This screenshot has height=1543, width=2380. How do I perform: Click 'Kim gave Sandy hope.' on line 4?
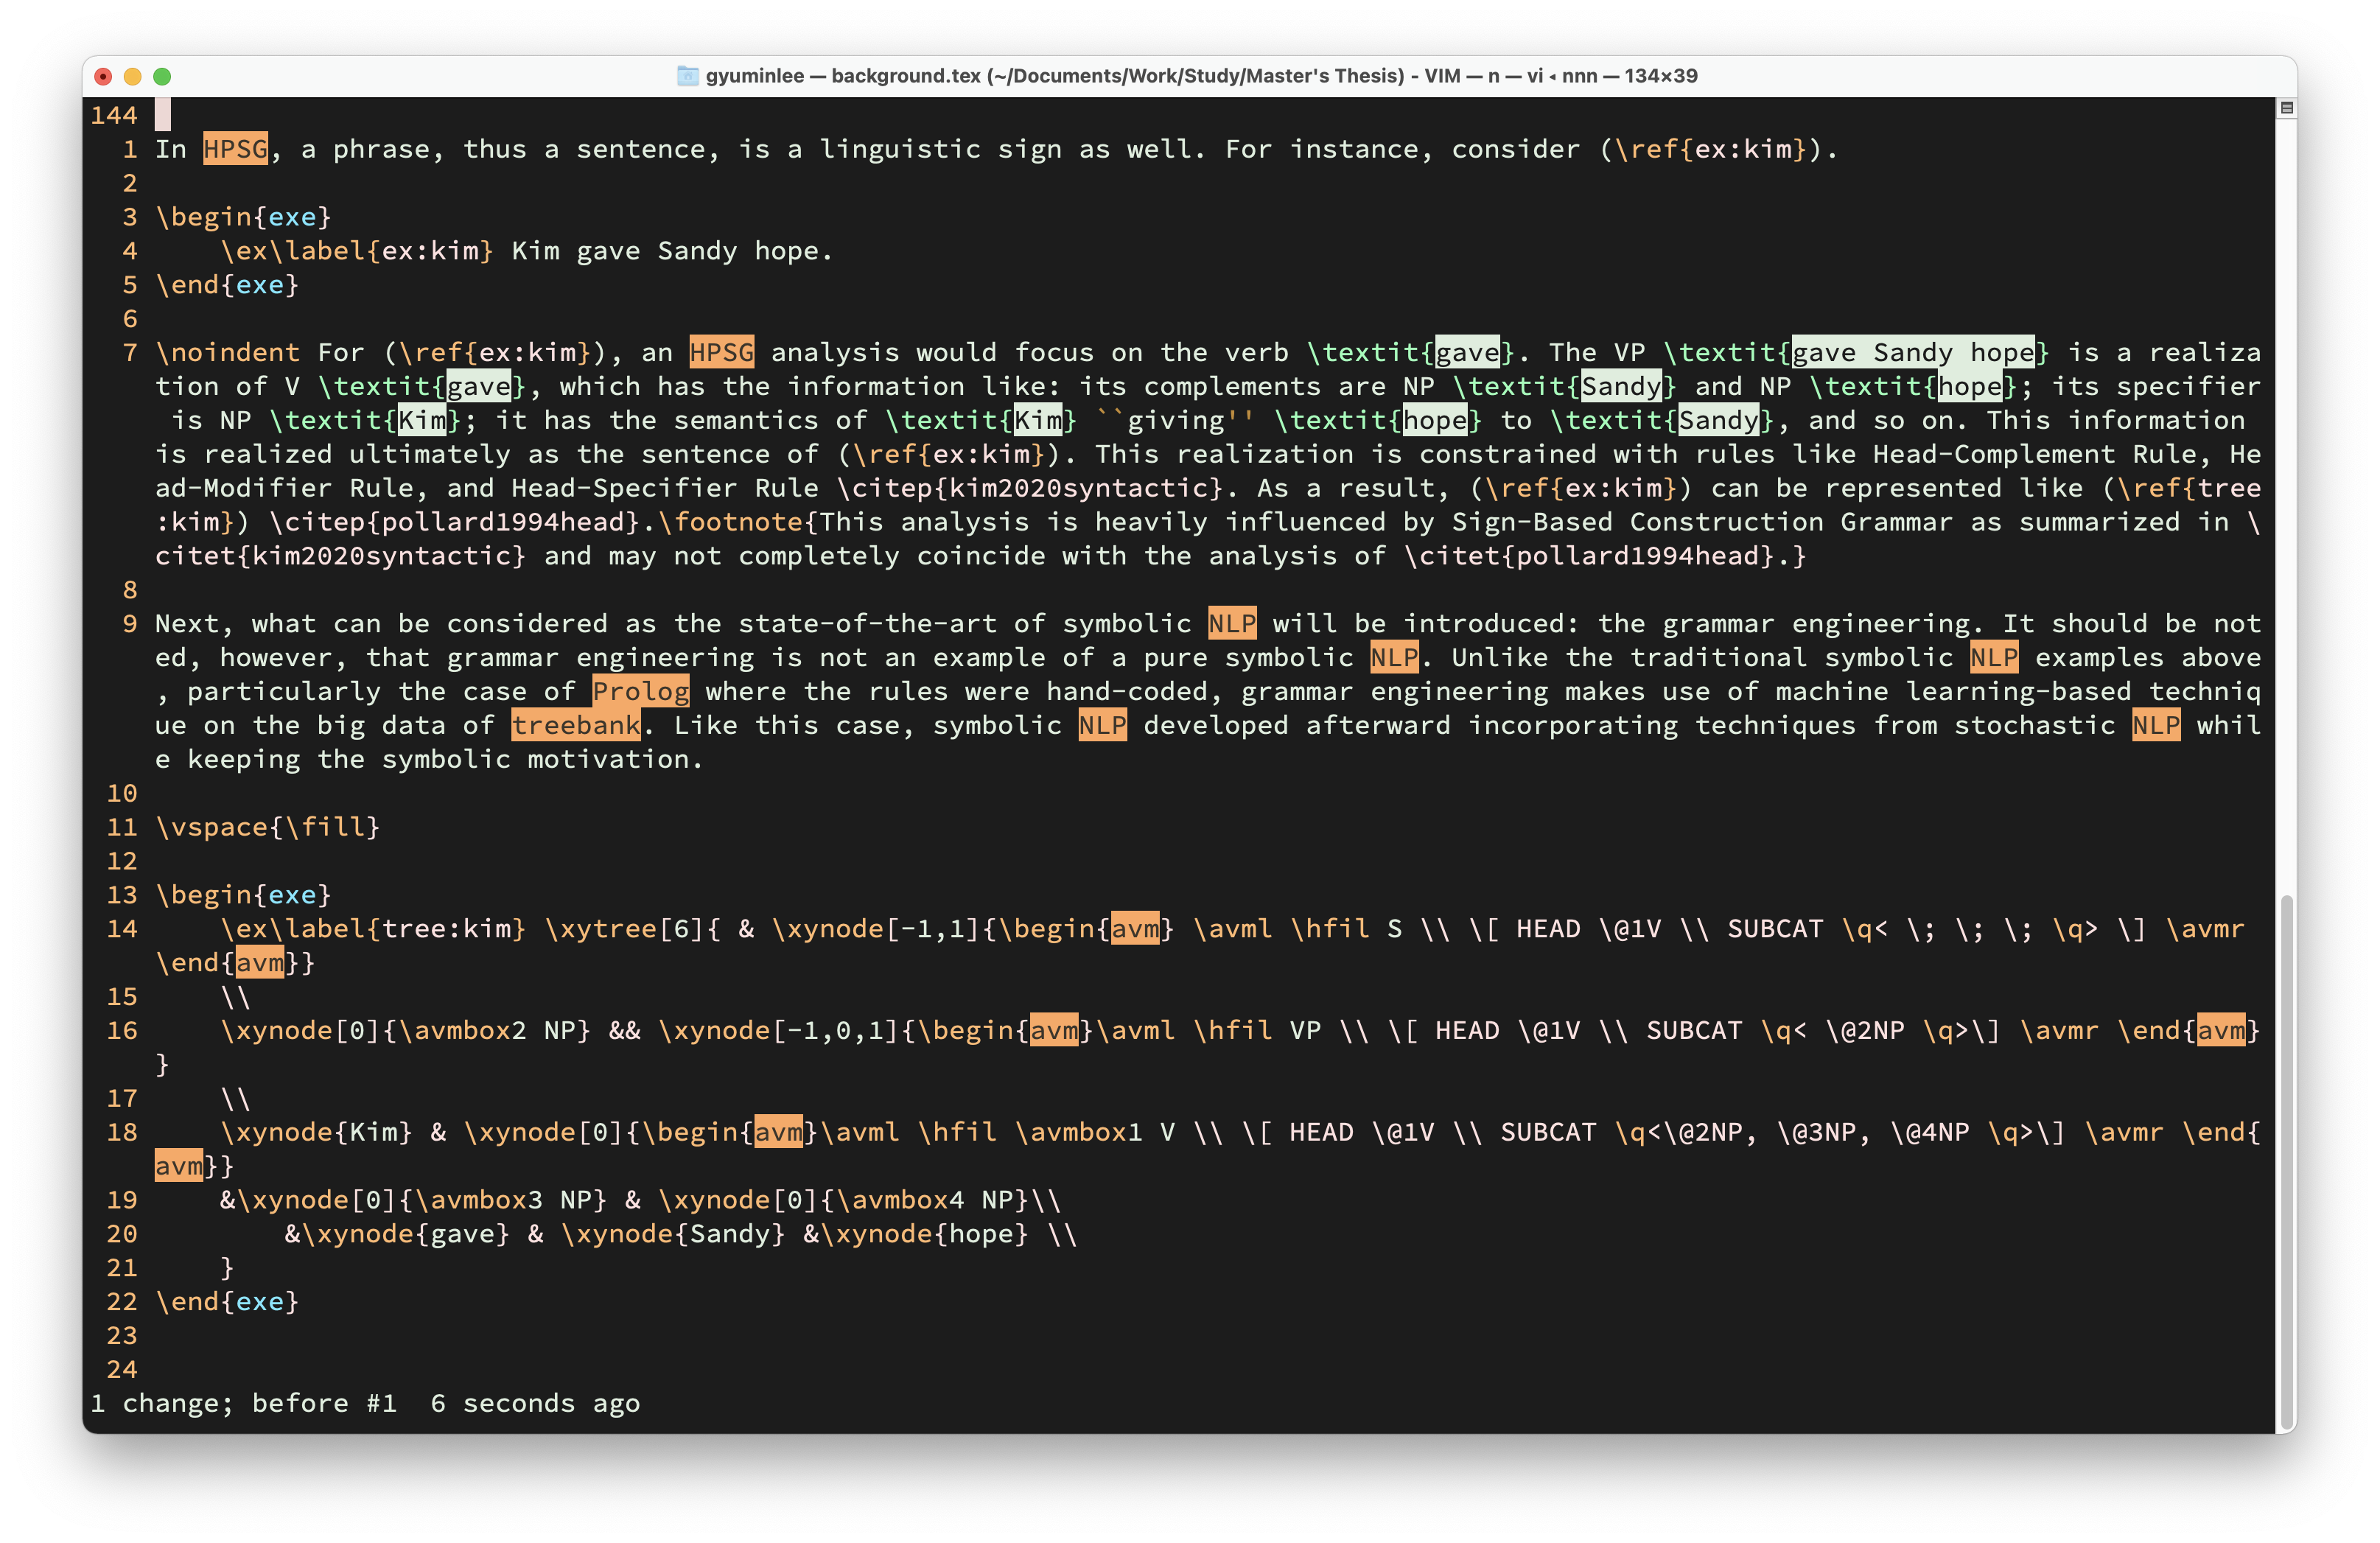click(672, 251)
